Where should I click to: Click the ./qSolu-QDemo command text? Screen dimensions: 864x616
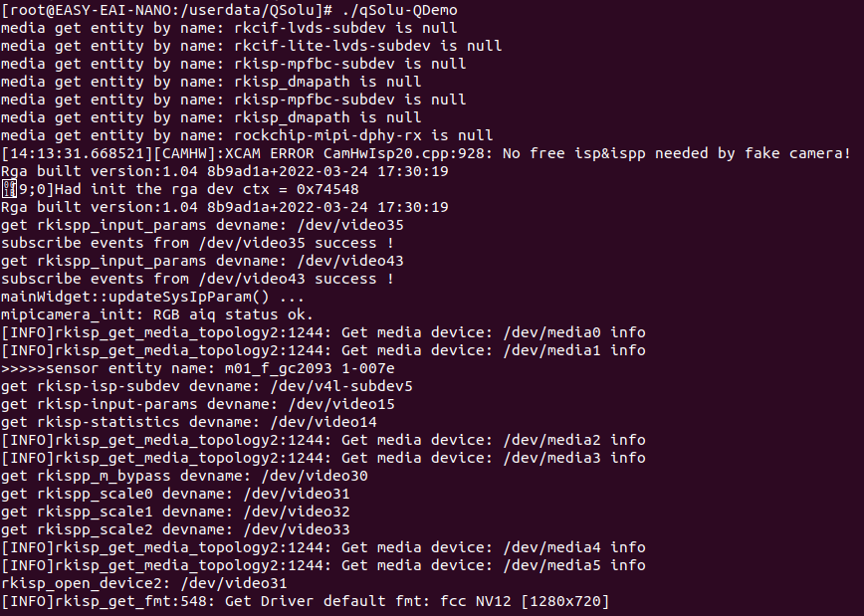coord(396,10)
